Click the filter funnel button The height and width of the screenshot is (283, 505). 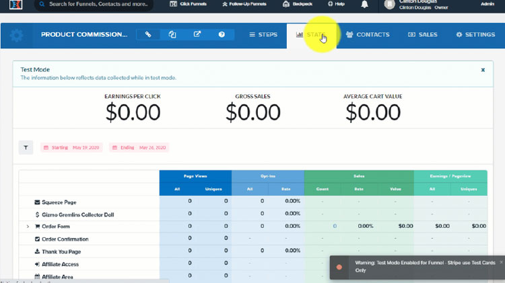click(26, 148)
